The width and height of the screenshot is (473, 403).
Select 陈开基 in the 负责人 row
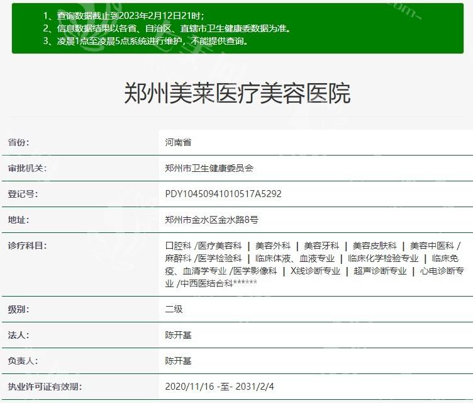click(x=178, y=361)
